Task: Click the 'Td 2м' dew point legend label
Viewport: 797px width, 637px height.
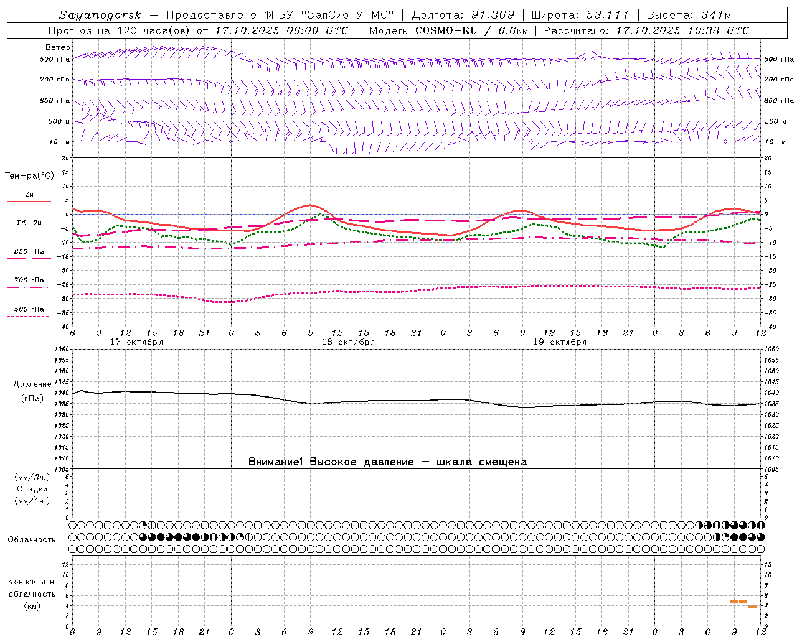Action: click(29, 223)
